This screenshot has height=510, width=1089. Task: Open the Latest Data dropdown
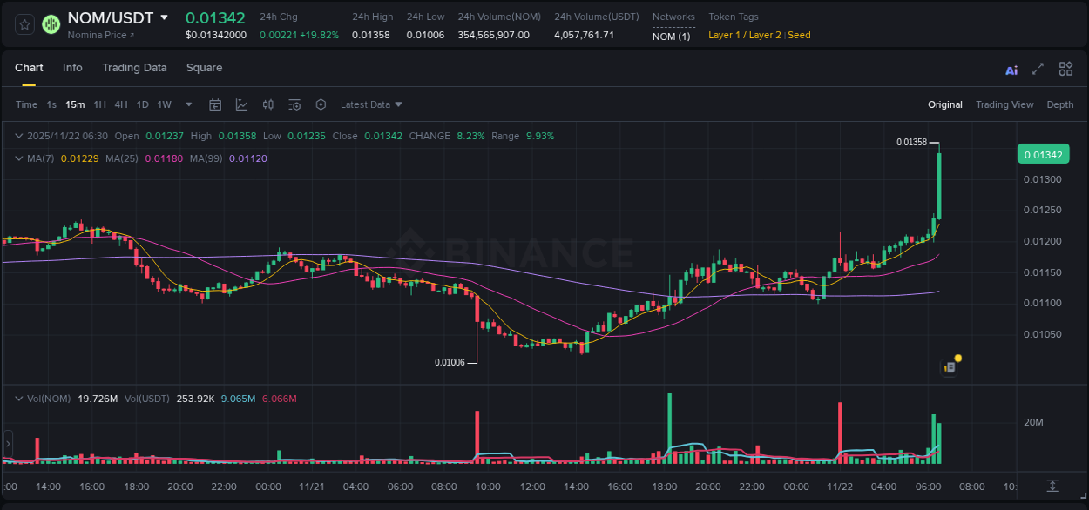click(x=371, y=104)
